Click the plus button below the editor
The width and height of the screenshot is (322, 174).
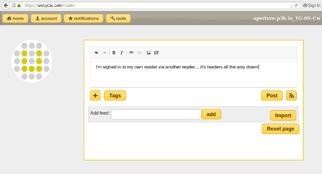pos(95,95)
